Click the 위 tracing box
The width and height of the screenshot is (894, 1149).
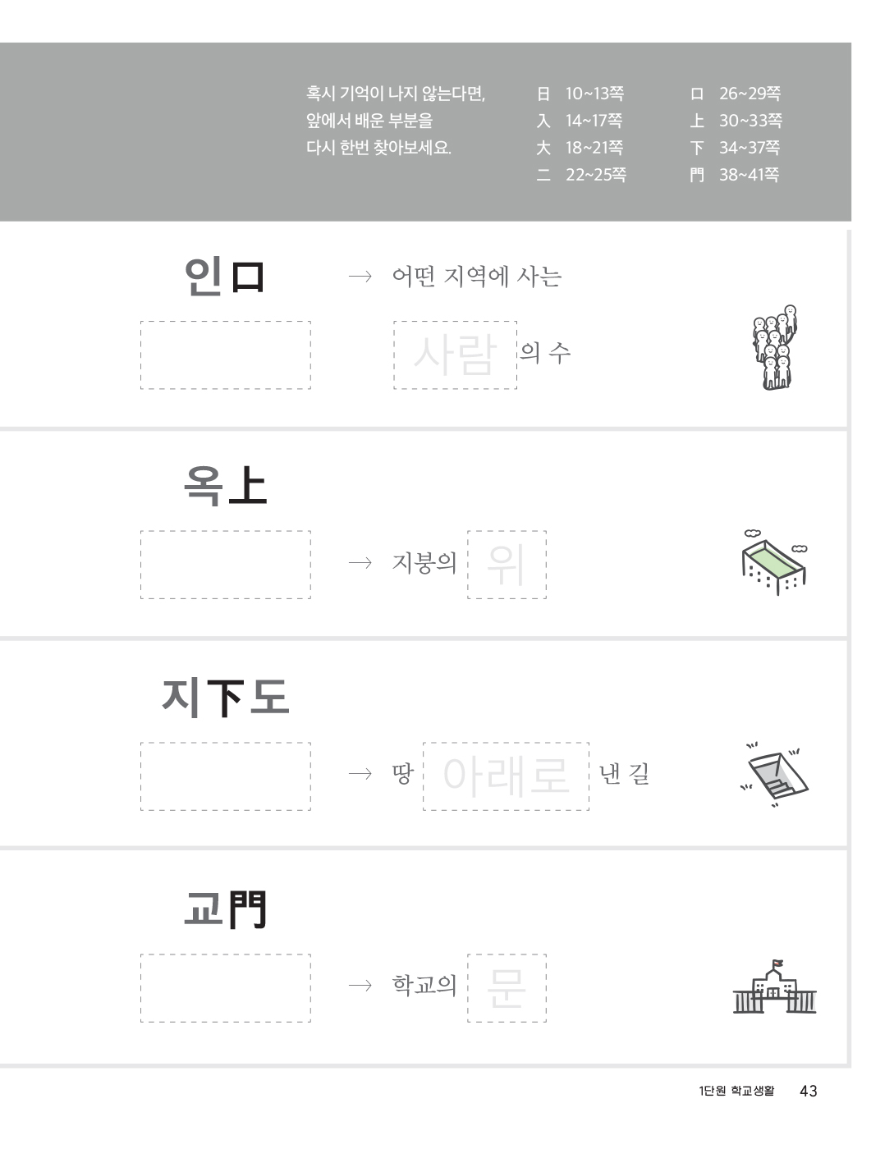point(507,565)
